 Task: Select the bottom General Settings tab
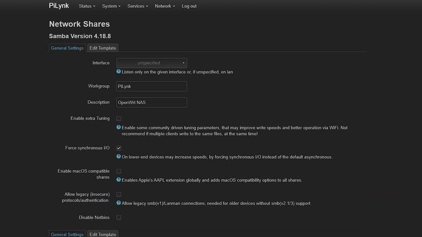click(x=68, y=234)
